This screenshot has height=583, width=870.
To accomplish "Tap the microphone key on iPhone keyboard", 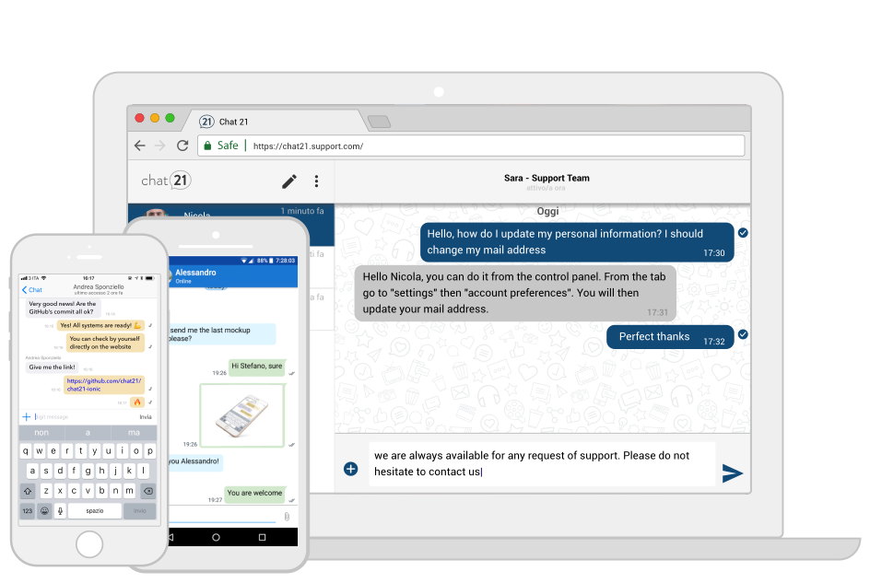I will tap(61, 510).
